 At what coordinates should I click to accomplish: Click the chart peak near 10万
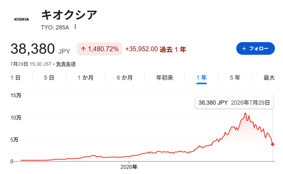pos(245,113)
